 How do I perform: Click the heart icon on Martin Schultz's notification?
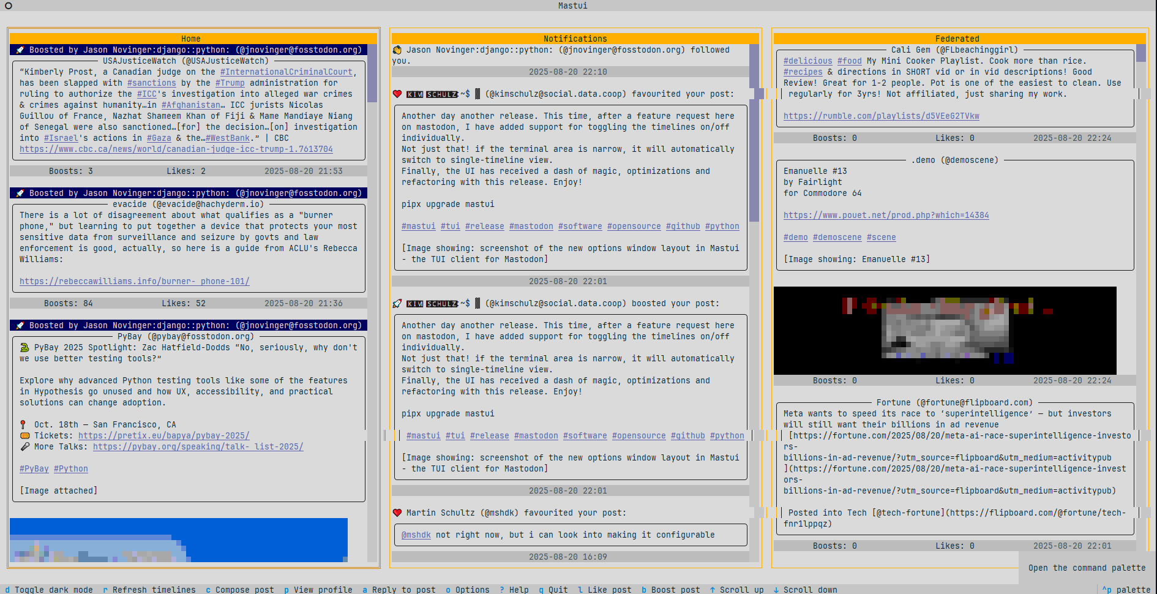click(x=399, y=513)
